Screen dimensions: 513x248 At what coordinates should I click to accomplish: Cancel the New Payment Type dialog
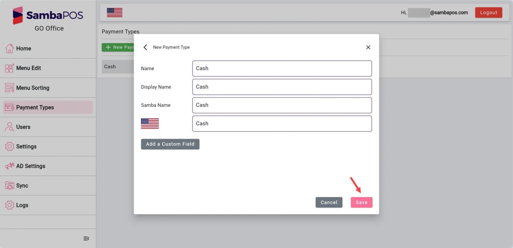[329, 202]
